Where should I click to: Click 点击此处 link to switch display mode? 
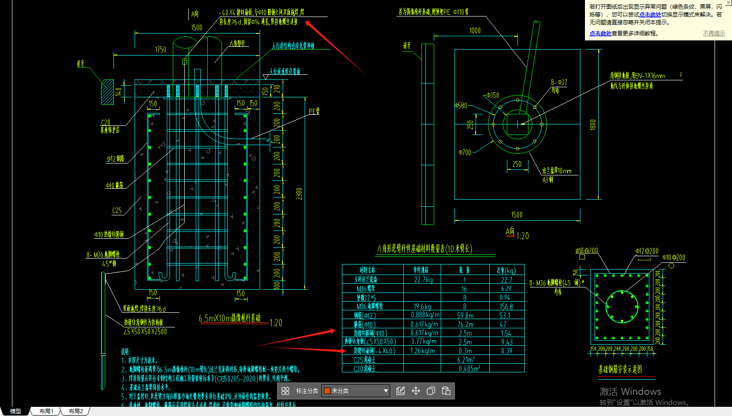pos(650,15)
